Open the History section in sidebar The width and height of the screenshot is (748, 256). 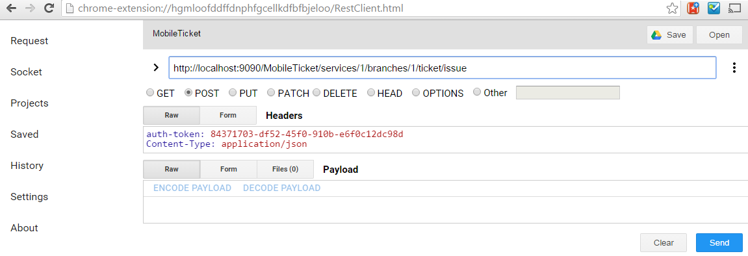click(x=27, y=166)
